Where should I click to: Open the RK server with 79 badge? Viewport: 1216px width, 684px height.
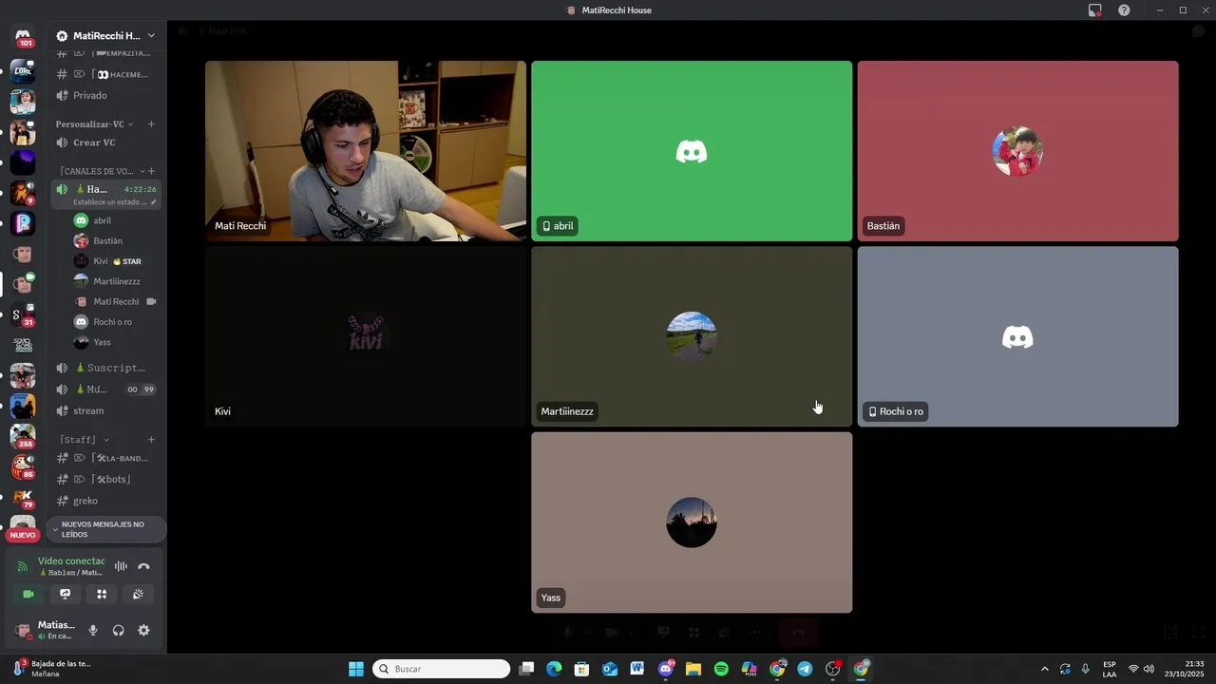(23, 497)
